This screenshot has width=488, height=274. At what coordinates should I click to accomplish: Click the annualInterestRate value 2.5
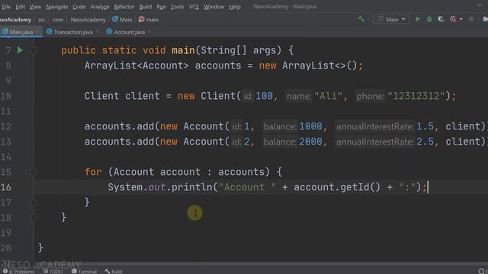(425, 142)
